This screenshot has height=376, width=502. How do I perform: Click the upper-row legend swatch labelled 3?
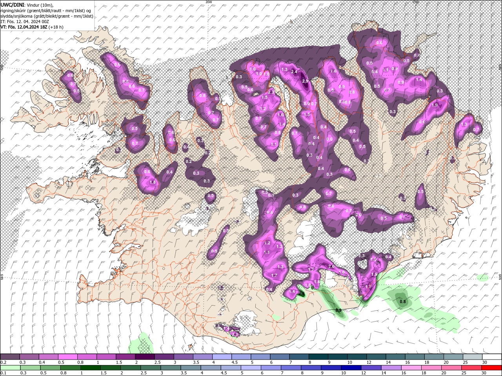coord(183,357)
